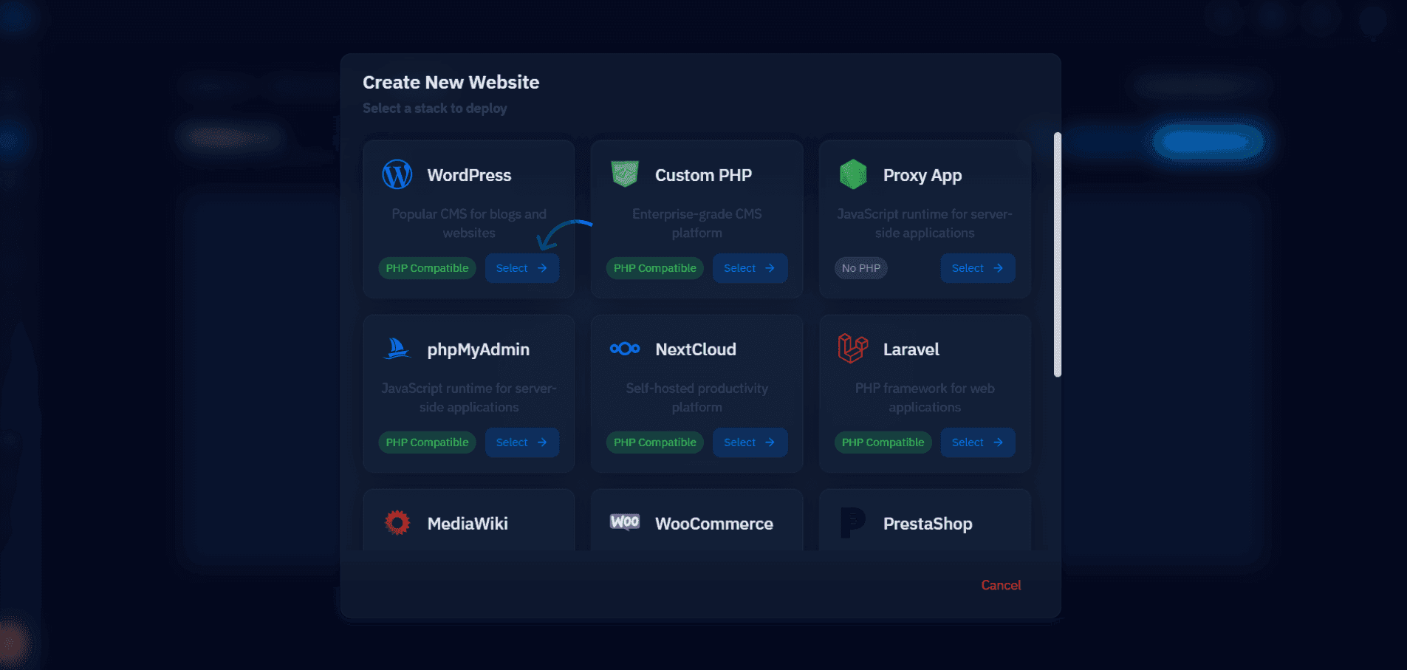Screen dimensions: 1407x670
Task: Click the blurred blue button behind the dialog
Action: coord(1208,140)
